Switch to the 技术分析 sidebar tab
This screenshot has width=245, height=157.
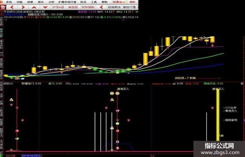(1, 33)
